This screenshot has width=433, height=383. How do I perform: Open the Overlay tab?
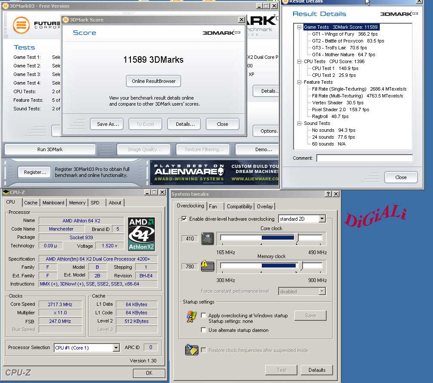click(x=264, y=207)
